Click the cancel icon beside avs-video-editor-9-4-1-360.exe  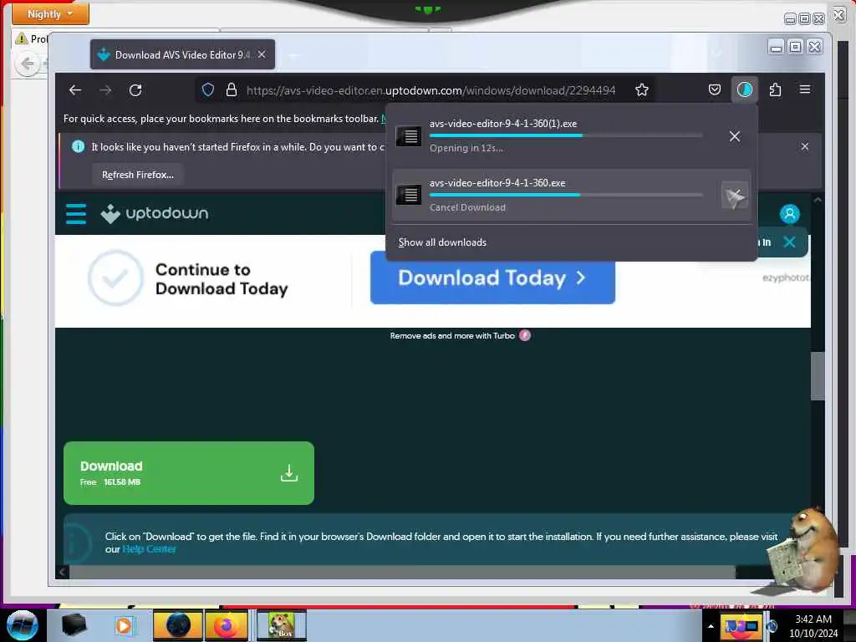point(735,196)
